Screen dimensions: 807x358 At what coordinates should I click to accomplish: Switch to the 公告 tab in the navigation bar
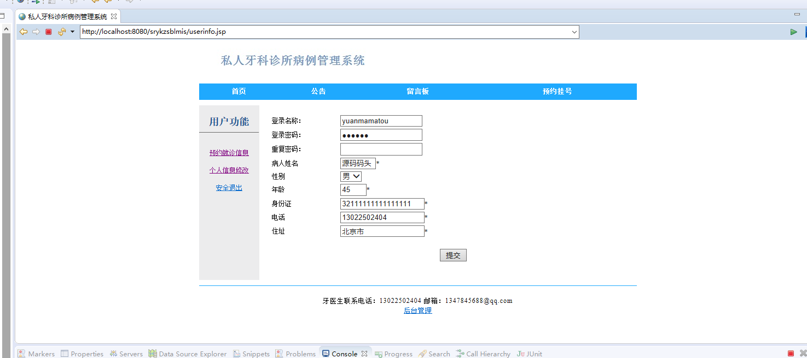(318, 91)
